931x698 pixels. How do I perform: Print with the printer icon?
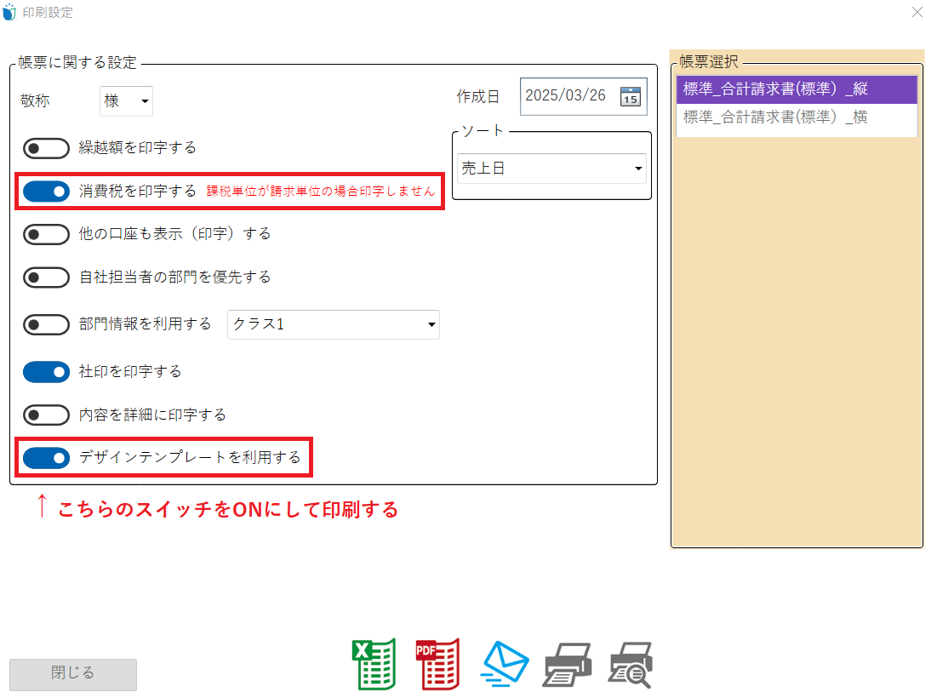coord(567,665)
